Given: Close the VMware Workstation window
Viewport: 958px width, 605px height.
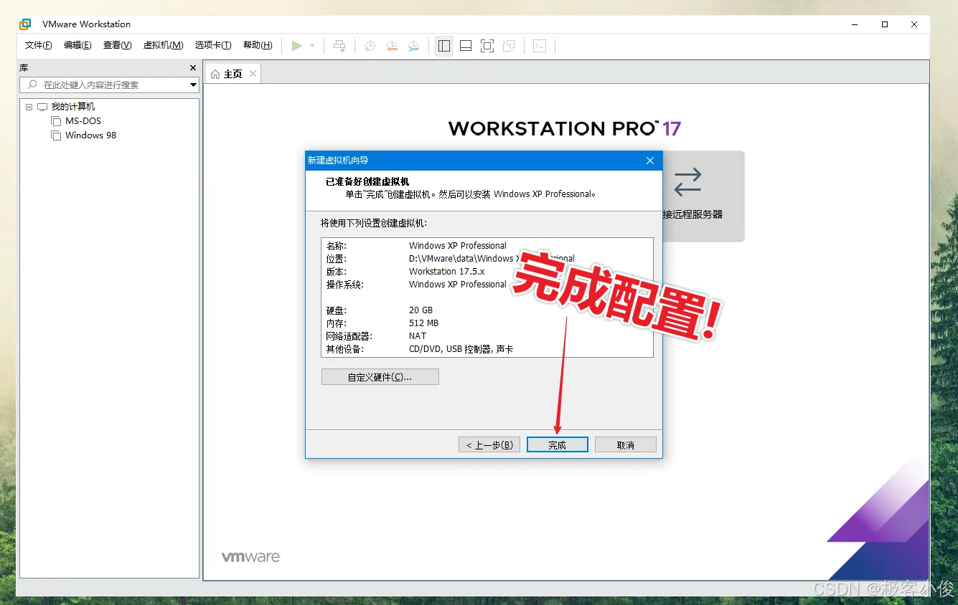Looking at the screenshot, I should click(x=914, y=24).
